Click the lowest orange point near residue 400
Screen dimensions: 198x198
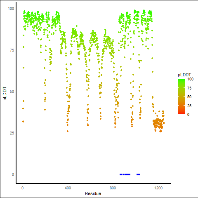click(x=68, y=131)
